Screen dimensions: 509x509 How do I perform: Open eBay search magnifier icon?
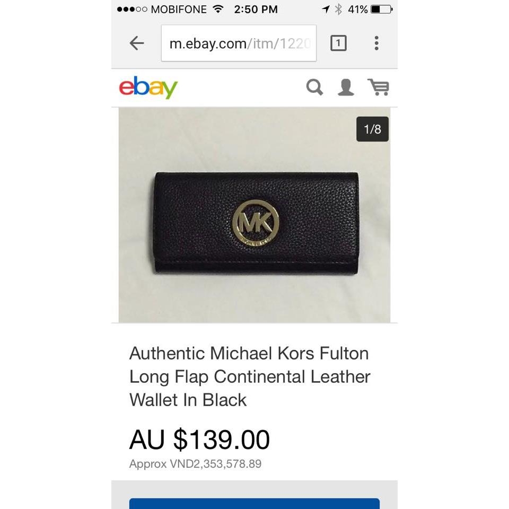click(314, 87)
